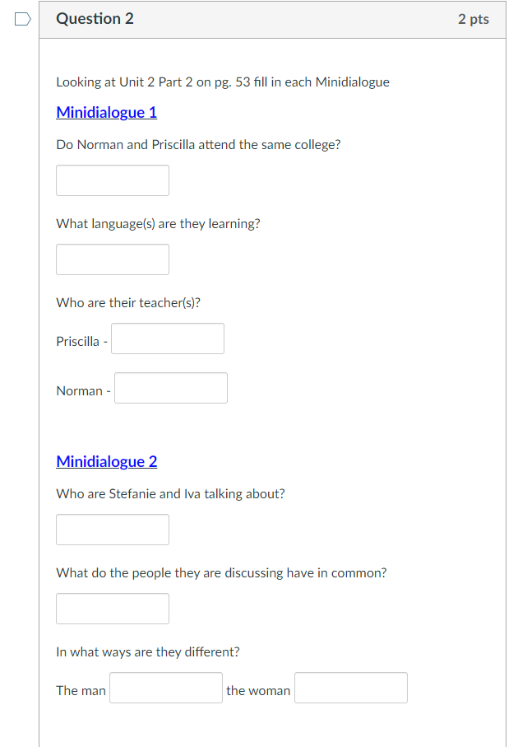Click the '2 pts' points label
The height and width of the screenshot is (747, 518).
473,19
